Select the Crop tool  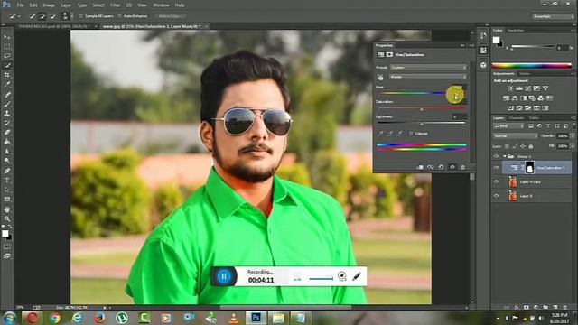[x=7, y=75]
